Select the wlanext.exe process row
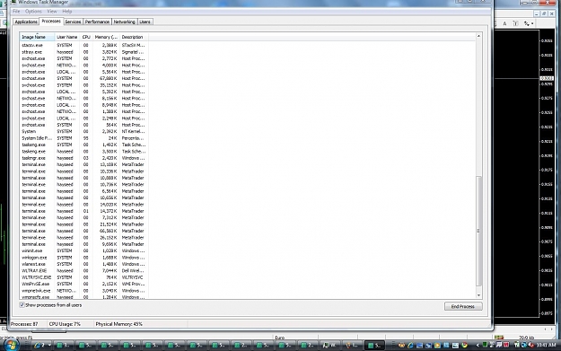The image size is (561, 351). coord(84,264)
